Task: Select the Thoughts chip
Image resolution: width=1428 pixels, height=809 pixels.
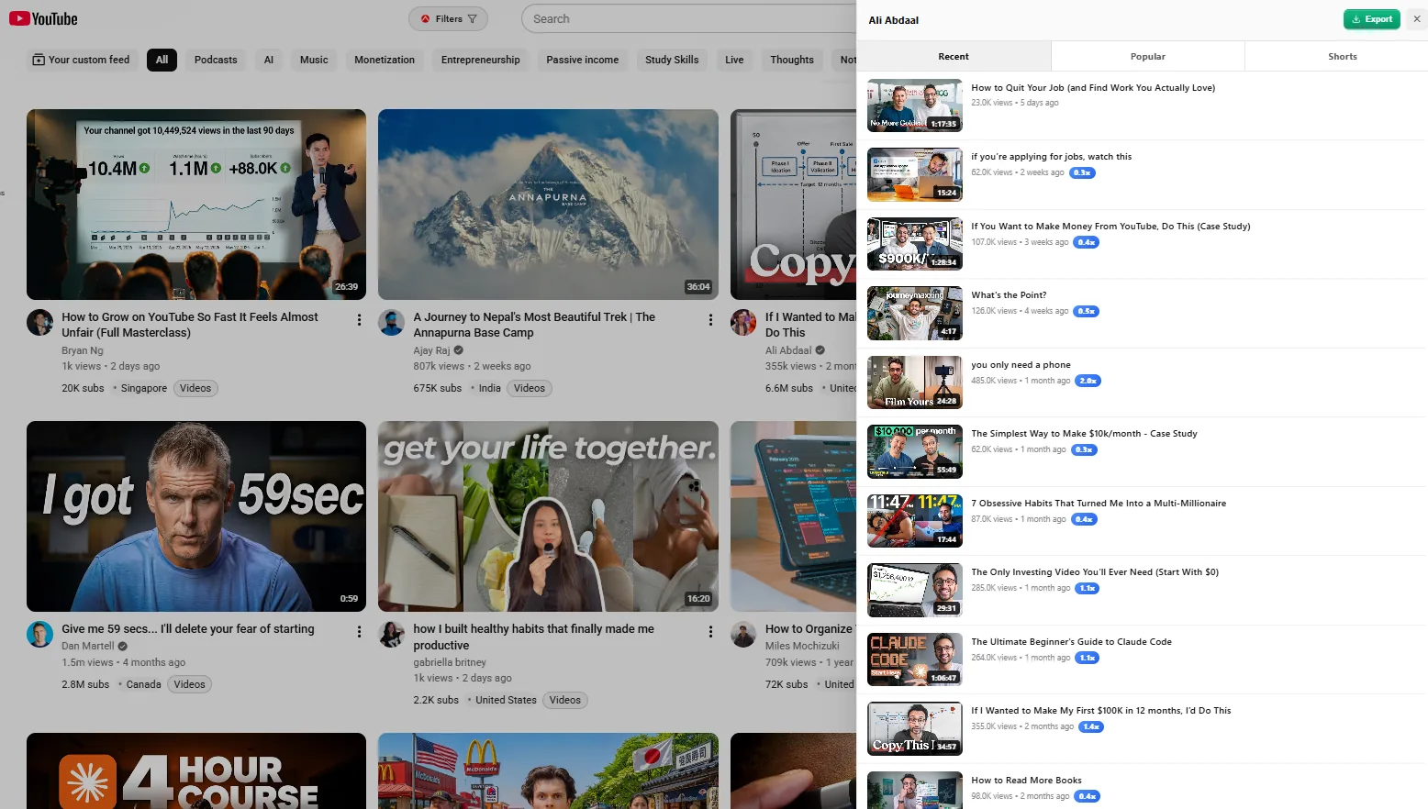Action: tap(792, 60)
